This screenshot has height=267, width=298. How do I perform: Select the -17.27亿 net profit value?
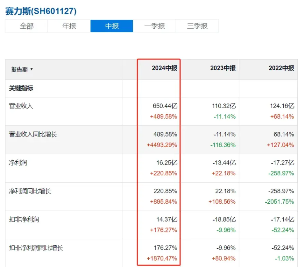point(283,163)
